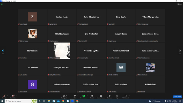Open File Explorer from taskbar
This screenshot has height=103, width=183.
[x=49, y=101]
